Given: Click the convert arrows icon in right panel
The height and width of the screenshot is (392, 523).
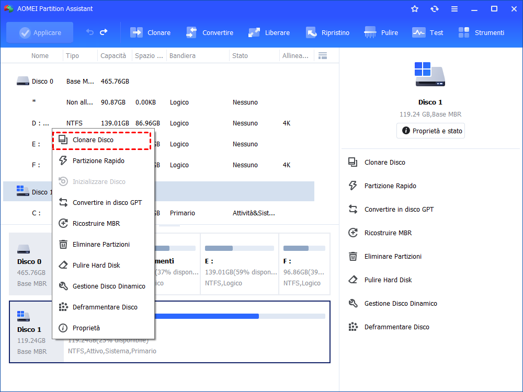Looking at the screenshot, I should click(x=353, y=210).
